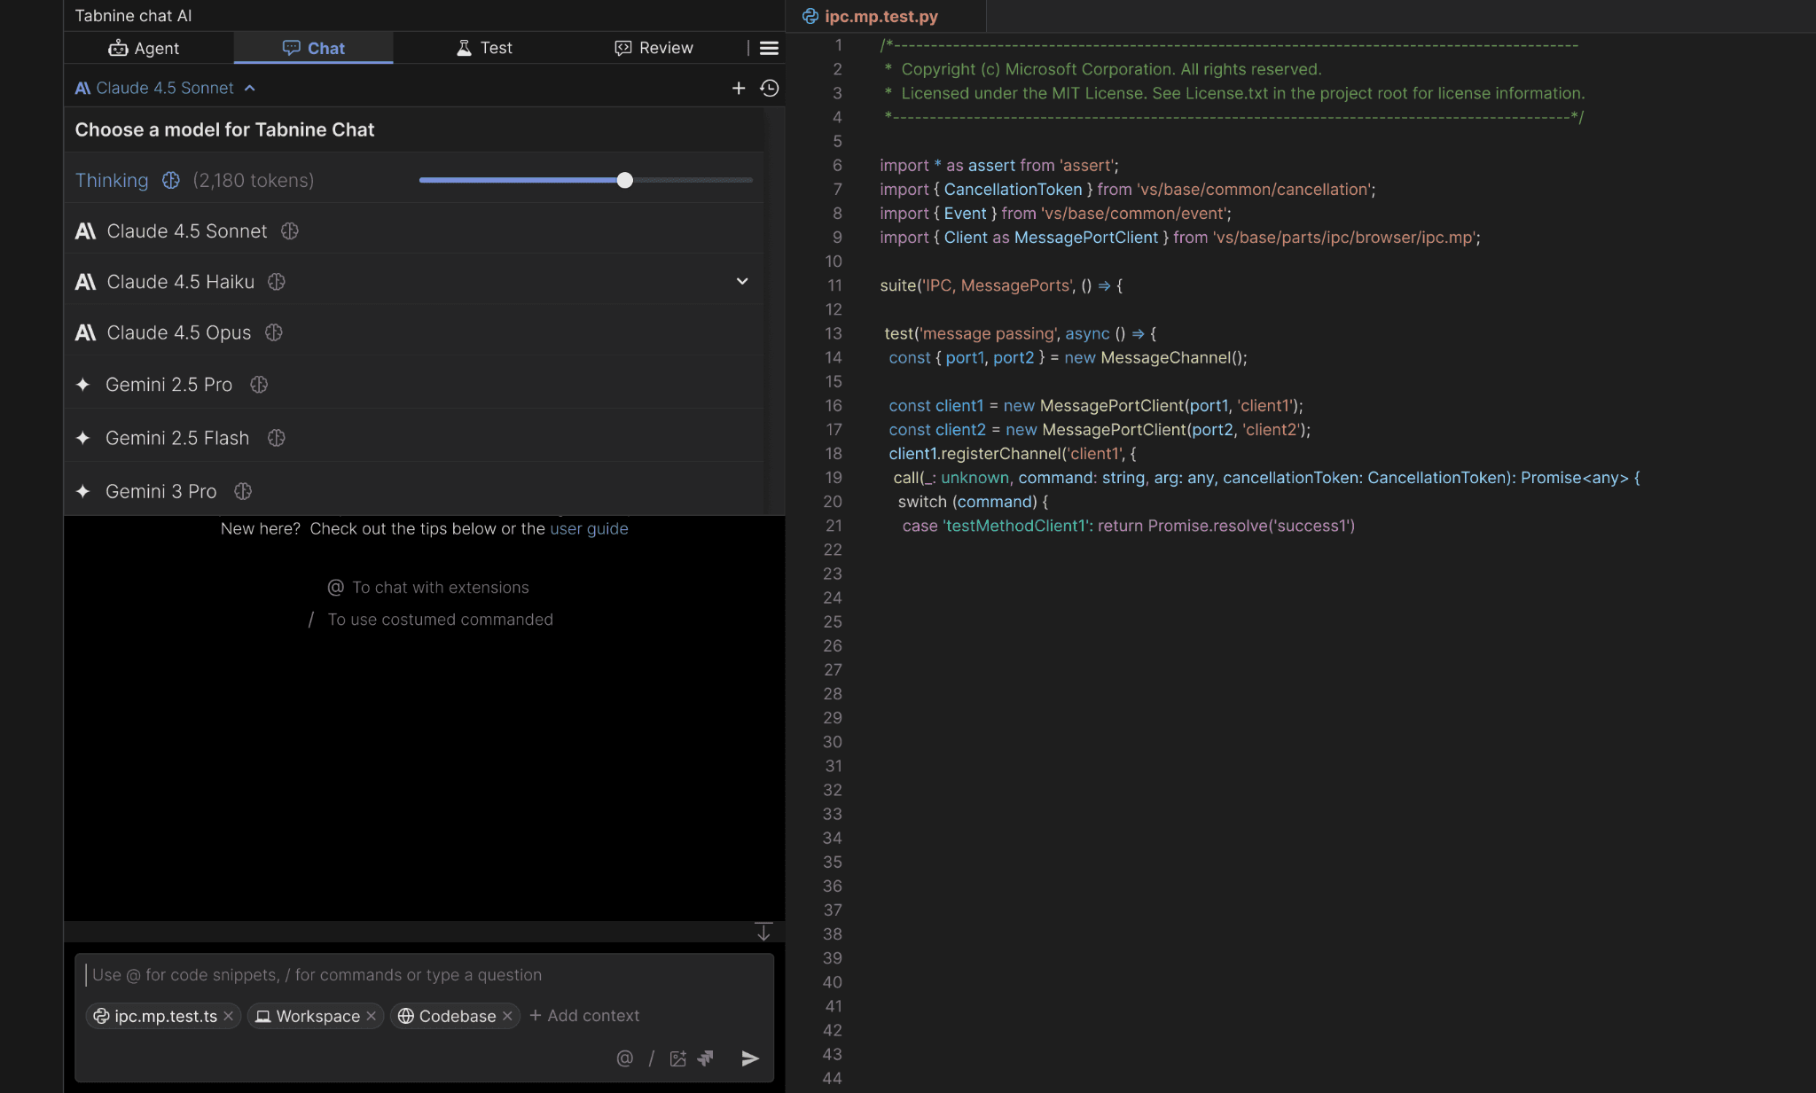1816x1093 pixels.
Task: Select the Chat tab
Action: pyautogui.click(x=313, y=48)
